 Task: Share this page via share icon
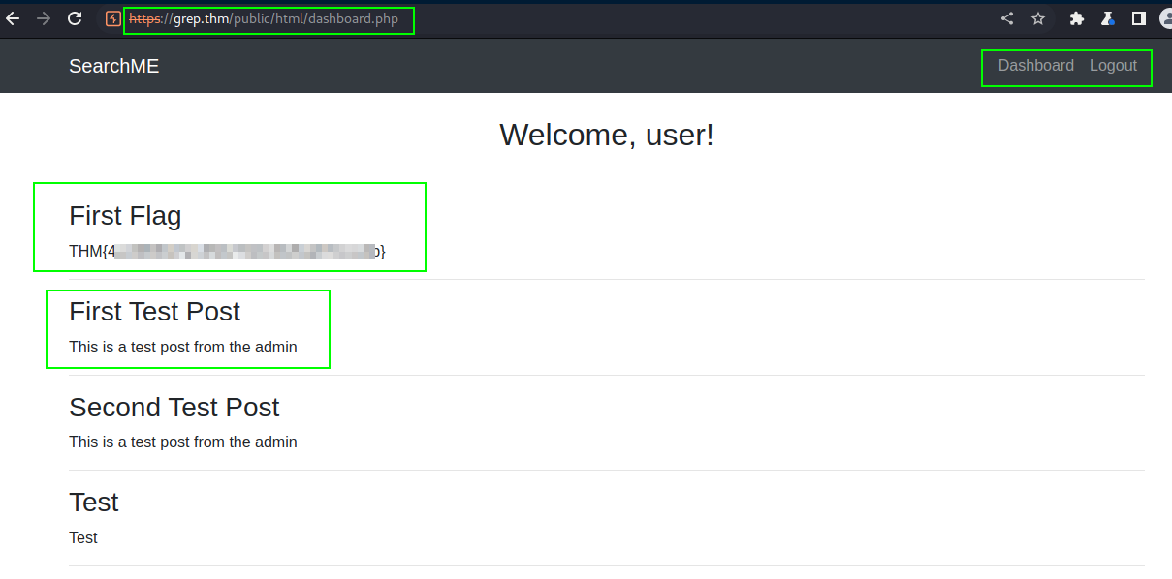pyautogui.click(x=1007, y=18)
